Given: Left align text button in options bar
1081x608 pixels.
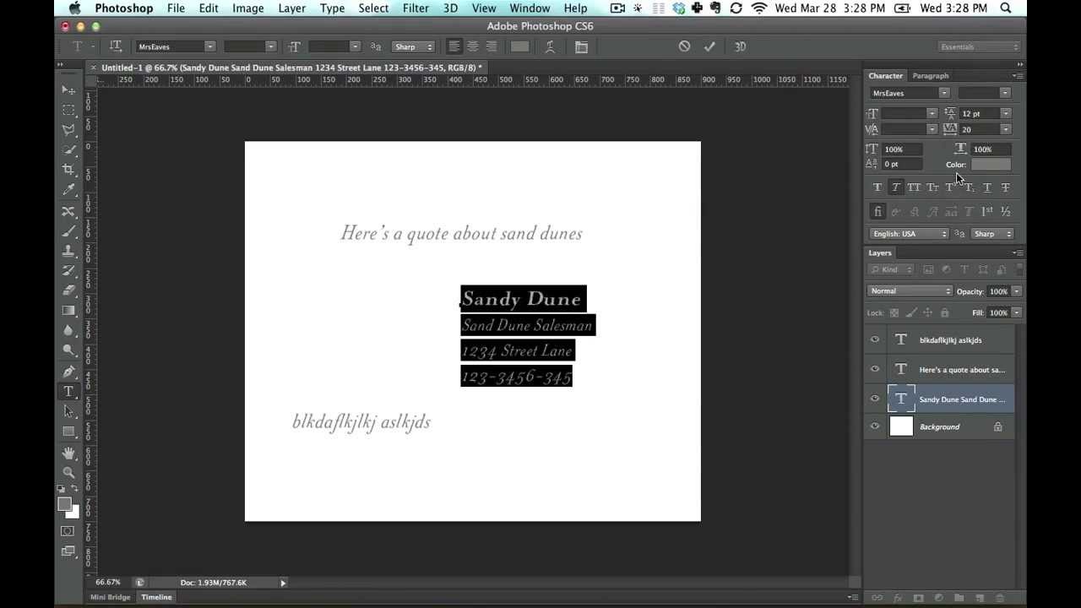Looking at the screenshot, I should [x=454, y=46].
